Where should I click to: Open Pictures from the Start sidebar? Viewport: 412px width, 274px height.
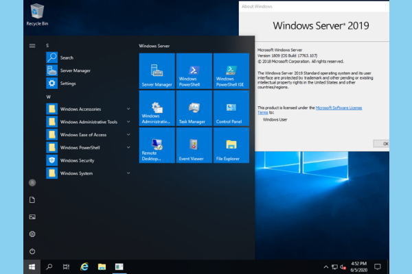point(32,217)
